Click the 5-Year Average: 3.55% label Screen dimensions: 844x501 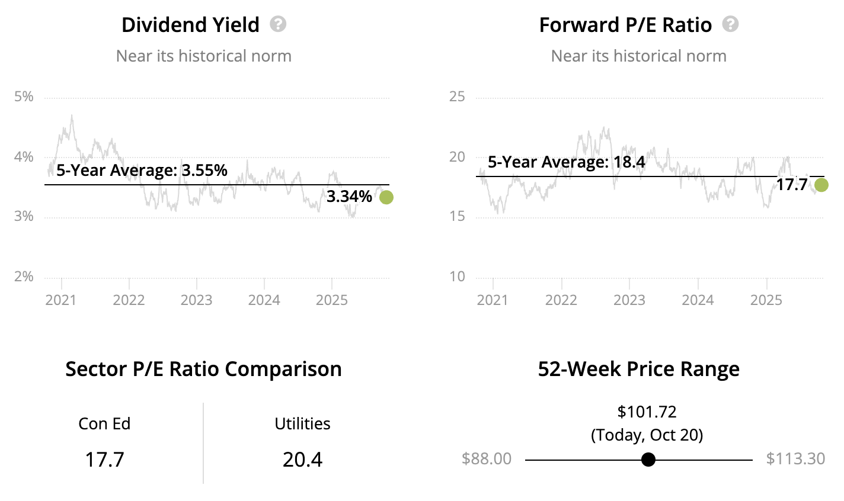click(142, 171)
